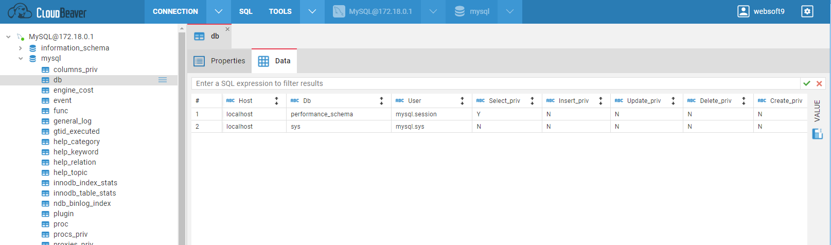Image resolution: width=831 pixels, height=245 pixels.
Task: Open the db row context menu icon
Action: coord(163,80)
